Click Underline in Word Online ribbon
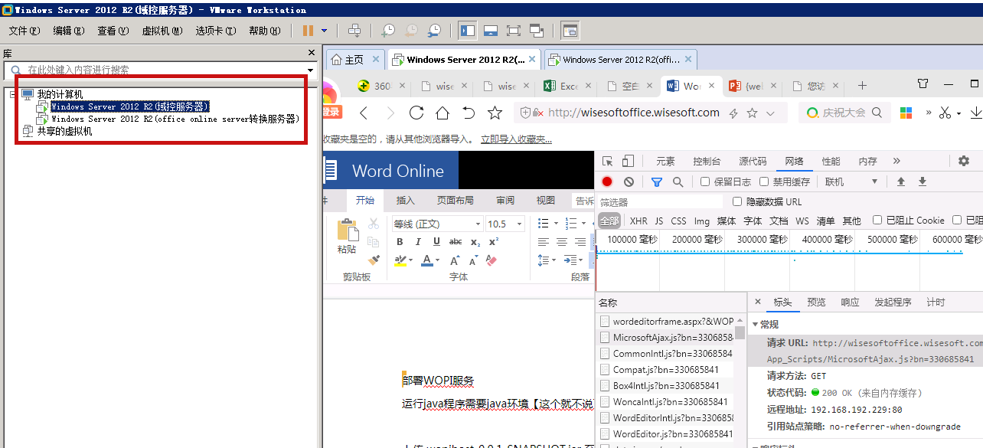This screenshot has width=983, height=448. [436, 242]
